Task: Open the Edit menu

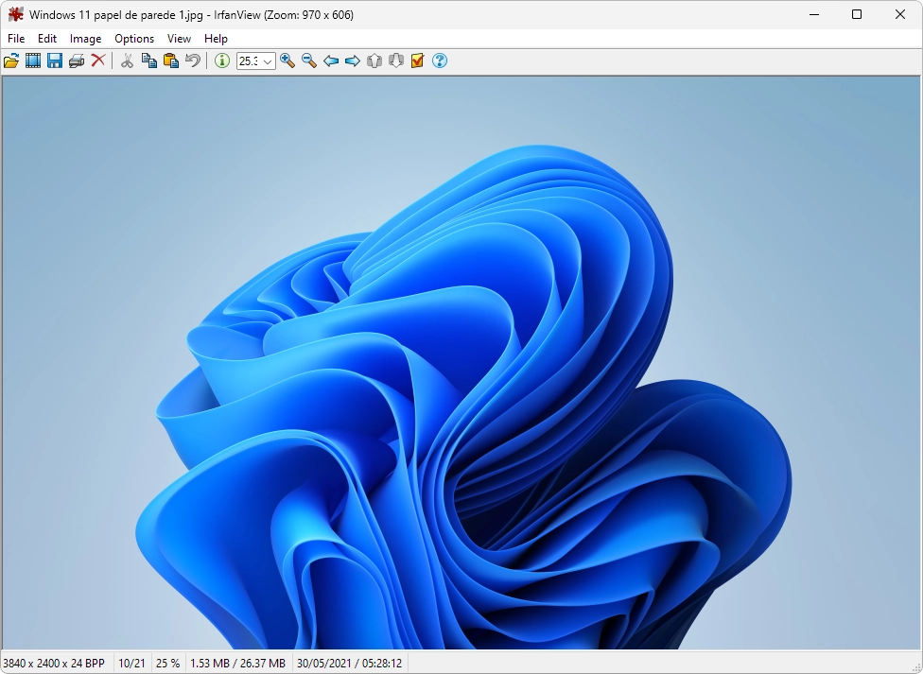Action: (x=47, y=39)
